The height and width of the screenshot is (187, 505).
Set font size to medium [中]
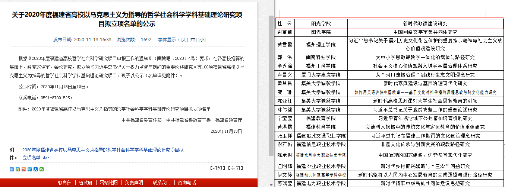(193, 40)
